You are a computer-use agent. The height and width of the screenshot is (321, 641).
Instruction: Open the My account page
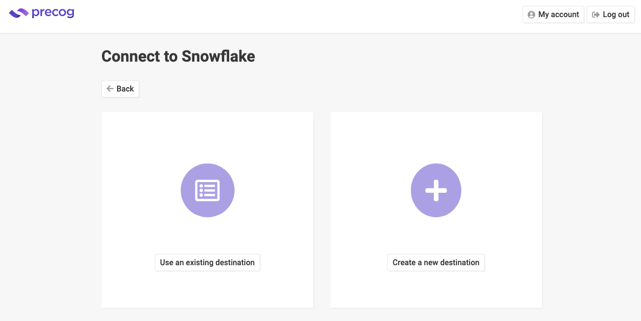(x=553, y=15)
